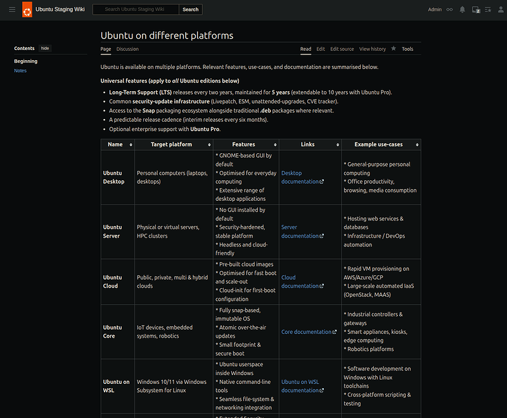Open sort control on Example use-cases column
Viewport: 507px width, 418px height.
(x=415, y=144)
